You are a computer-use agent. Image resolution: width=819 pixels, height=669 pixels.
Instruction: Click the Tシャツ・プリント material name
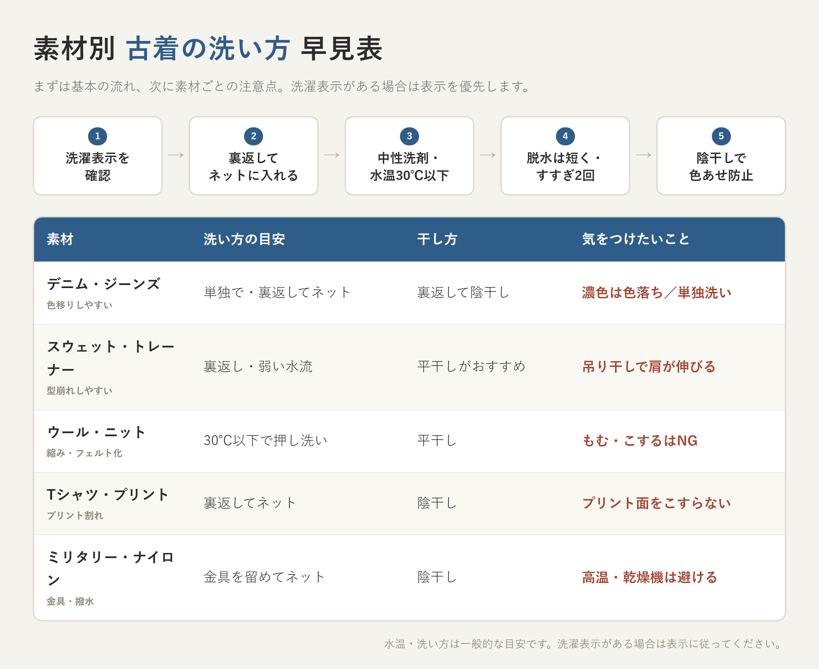click(108, 495)
